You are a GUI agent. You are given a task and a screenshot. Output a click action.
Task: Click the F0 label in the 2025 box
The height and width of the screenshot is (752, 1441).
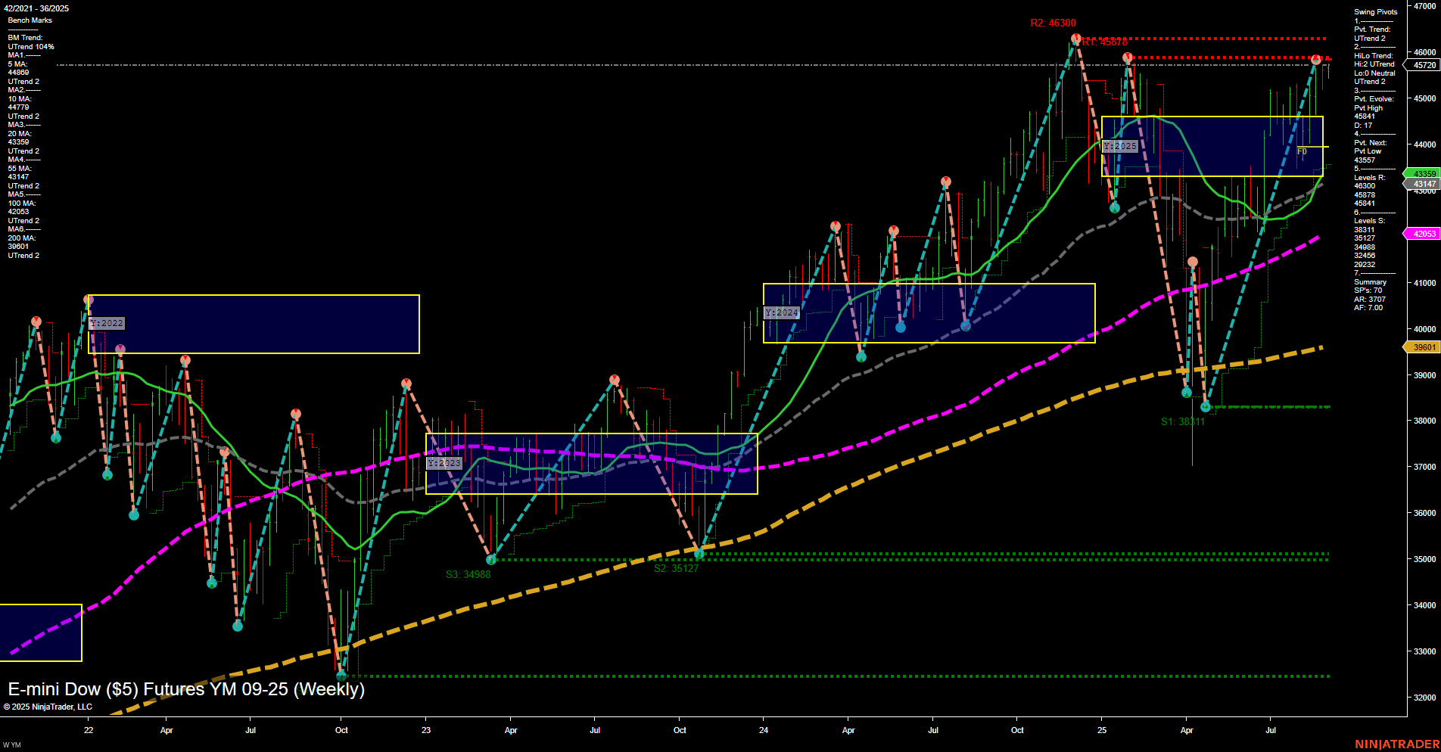pyautogui.click(x=1302, y=151)
